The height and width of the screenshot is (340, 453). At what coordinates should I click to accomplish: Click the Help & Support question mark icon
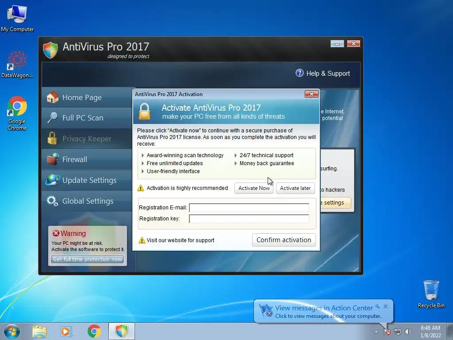(299, 73)
